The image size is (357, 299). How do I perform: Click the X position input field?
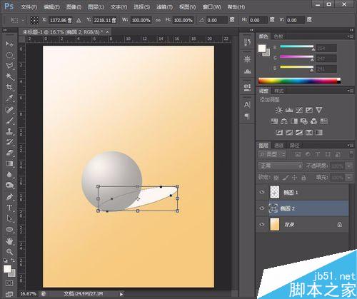[x=61, y=21]
